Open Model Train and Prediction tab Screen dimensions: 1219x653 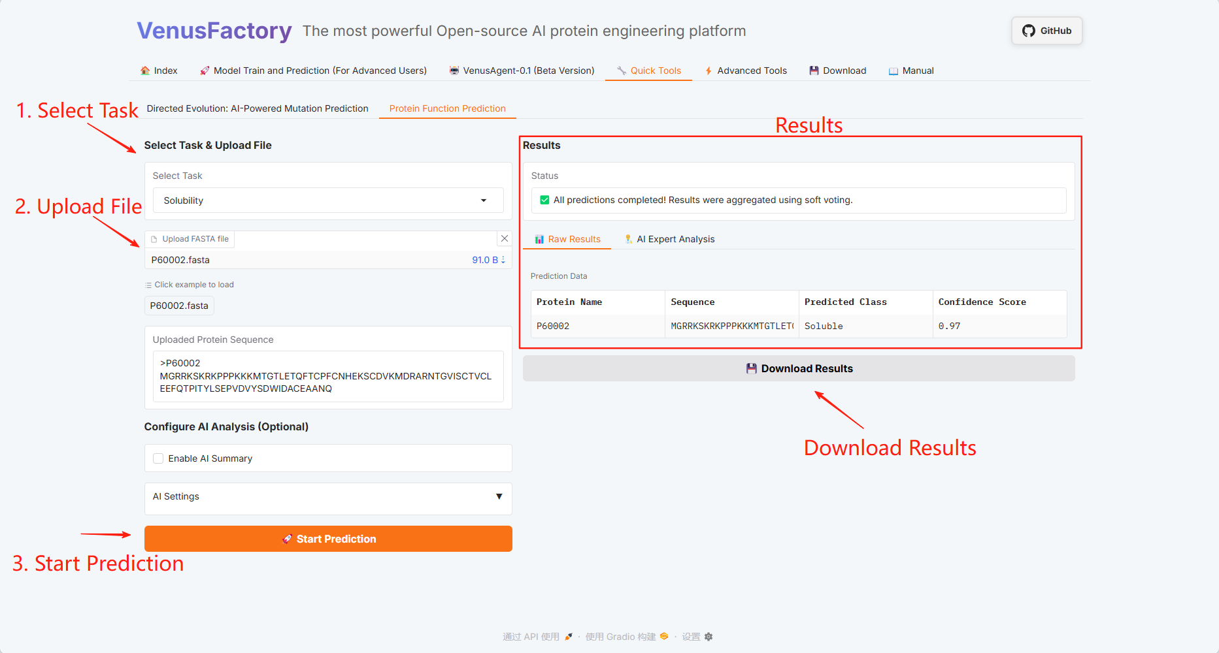coord(313,71)
